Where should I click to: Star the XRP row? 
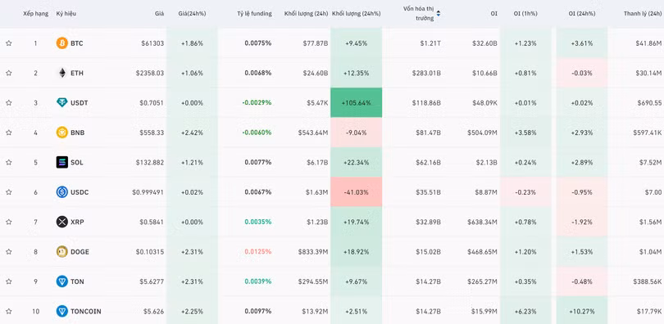click(x=8, y=222)
